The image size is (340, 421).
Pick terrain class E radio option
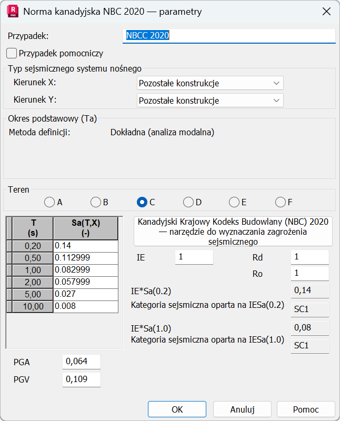click(234, 202)
